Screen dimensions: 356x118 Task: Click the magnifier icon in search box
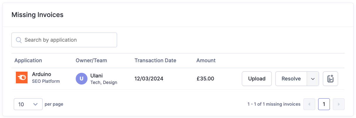(19, 40)
